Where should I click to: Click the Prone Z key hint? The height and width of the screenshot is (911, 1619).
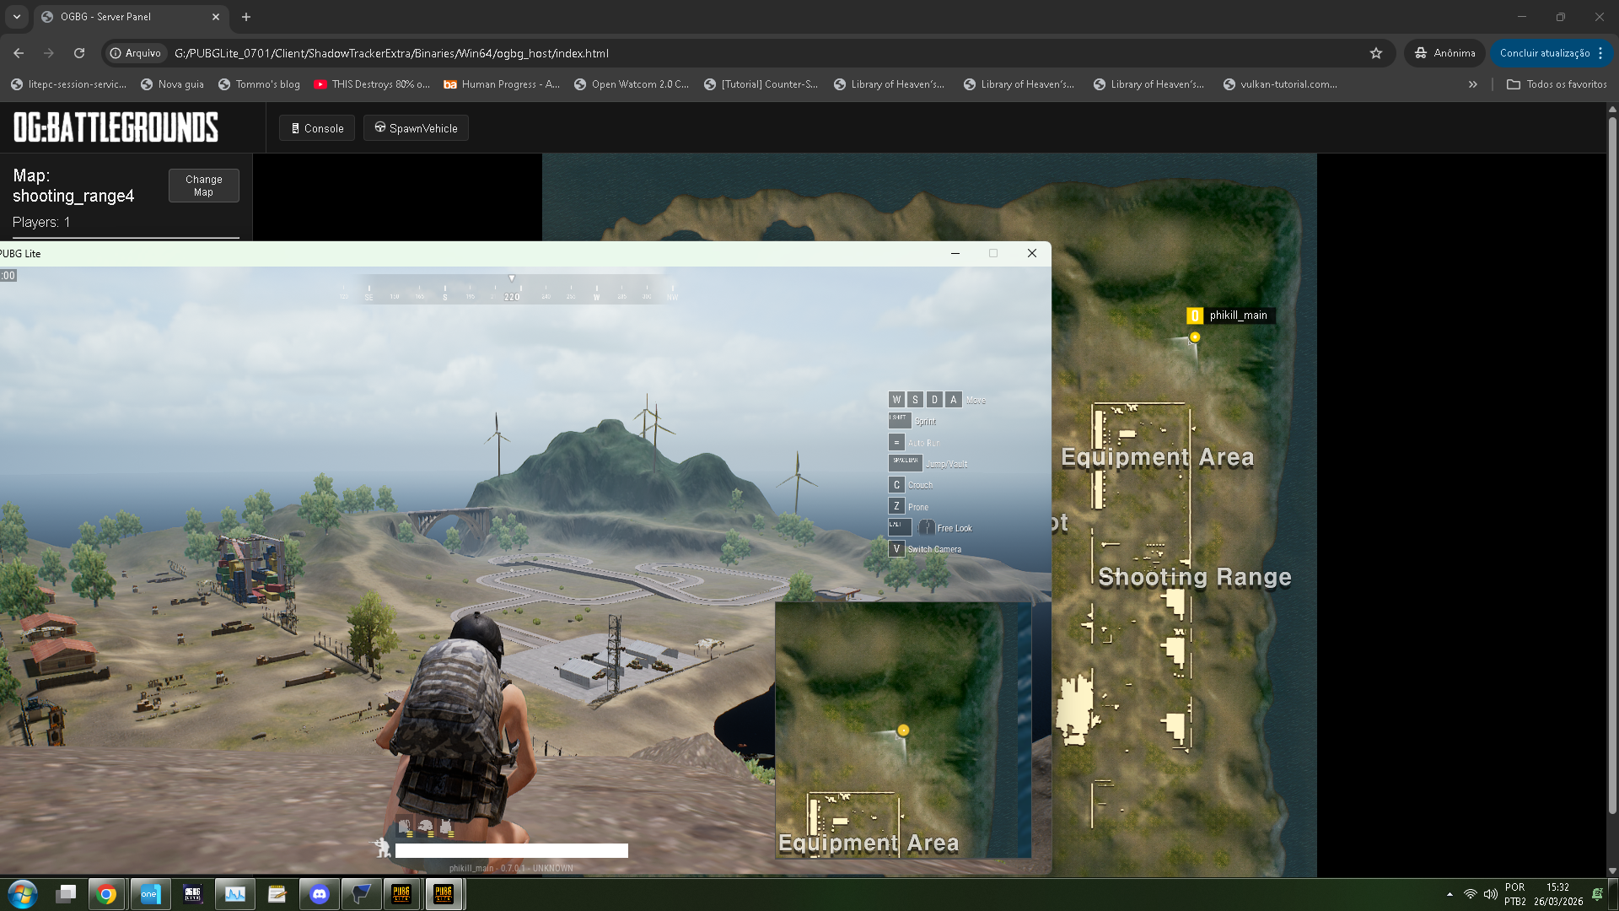coord(896,506)
